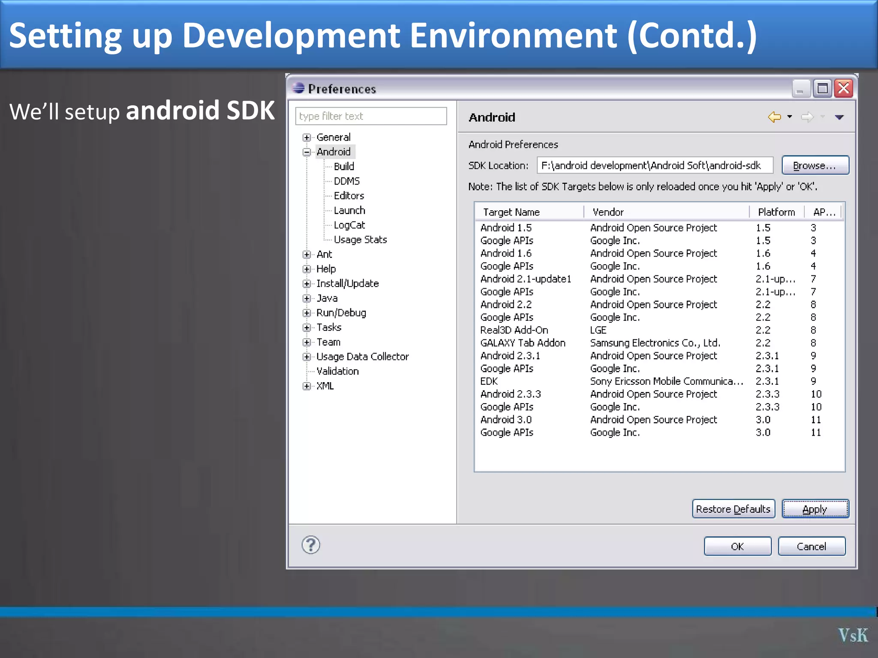Expand the Ant tree node

point(307,254)
